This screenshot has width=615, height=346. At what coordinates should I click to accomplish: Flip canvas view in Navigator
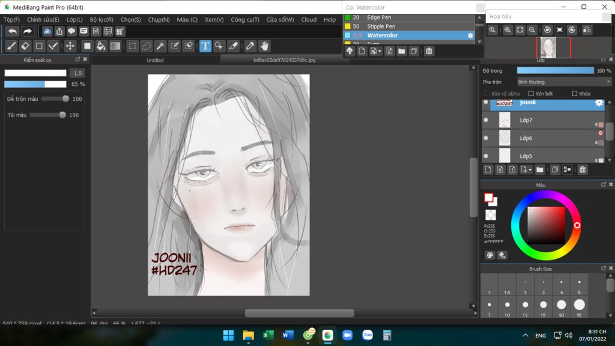(x=587, y=30)
